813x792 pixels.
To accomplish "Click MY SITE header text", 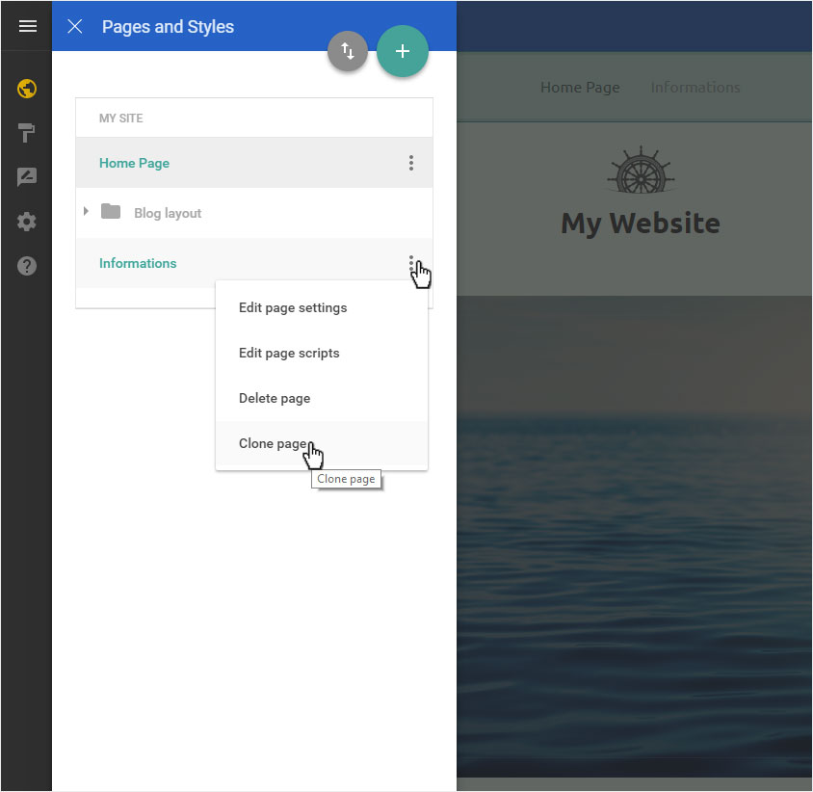I will (120, 119).
